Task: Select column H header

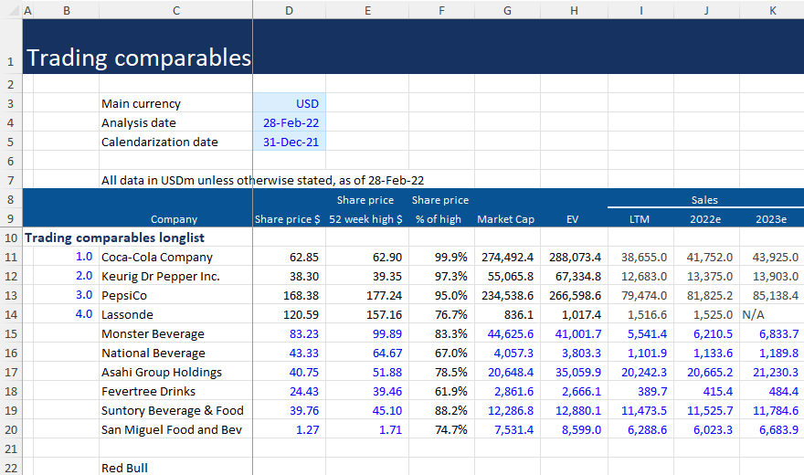Action: tap(575, 10)
